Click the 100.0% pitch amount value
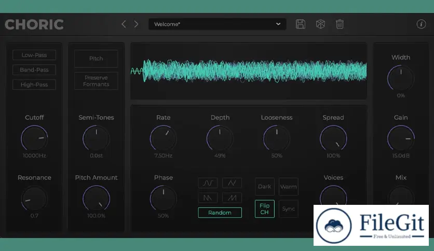434x251 pixels. click(x=96, y=216)
